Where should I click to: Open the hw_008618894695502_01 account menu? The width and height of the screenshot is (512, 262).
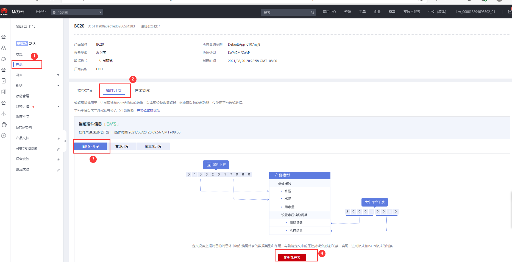475,12
